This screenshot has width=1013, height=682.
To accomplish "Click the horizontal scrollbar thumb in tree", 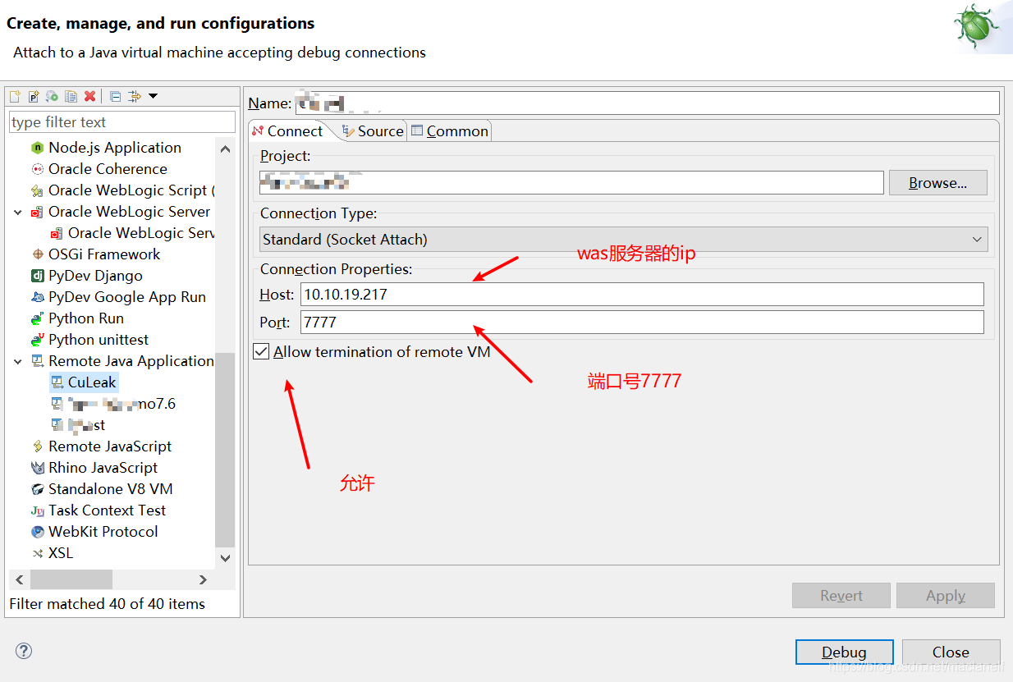I will pyautogui.click(x=71, y=579).
